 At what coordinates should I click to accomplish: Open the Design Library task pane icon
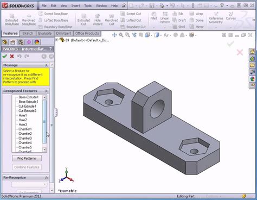(x=252, y=58)
